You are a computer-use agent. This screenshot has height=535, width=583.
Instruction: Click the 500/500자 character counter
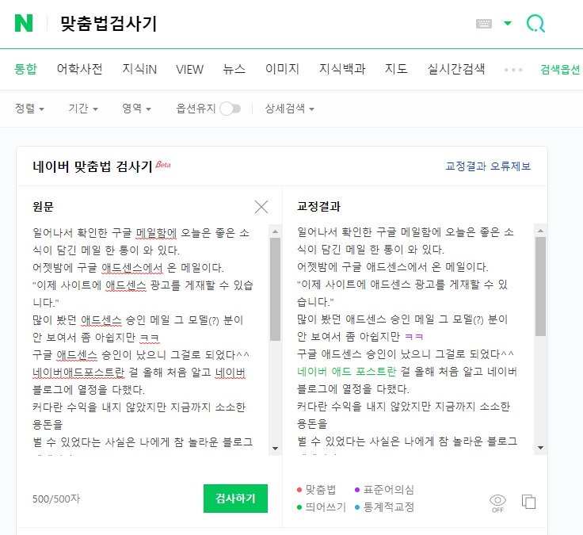click(56, 499)
